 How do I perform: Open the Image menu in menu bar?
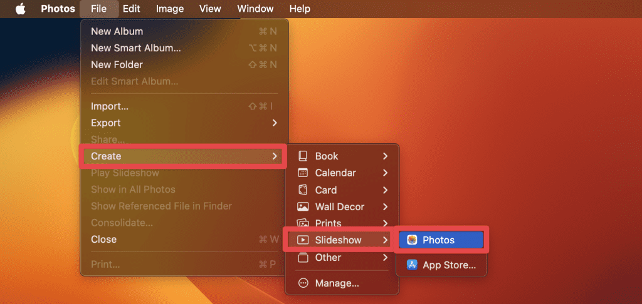tap(170, 9)
